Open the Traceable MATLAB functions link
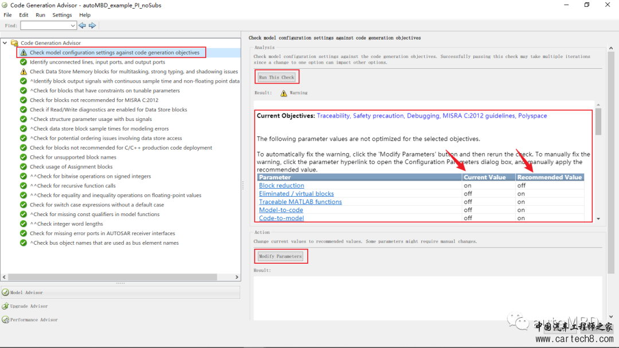 pyautogui.click(x=300, y=201)
